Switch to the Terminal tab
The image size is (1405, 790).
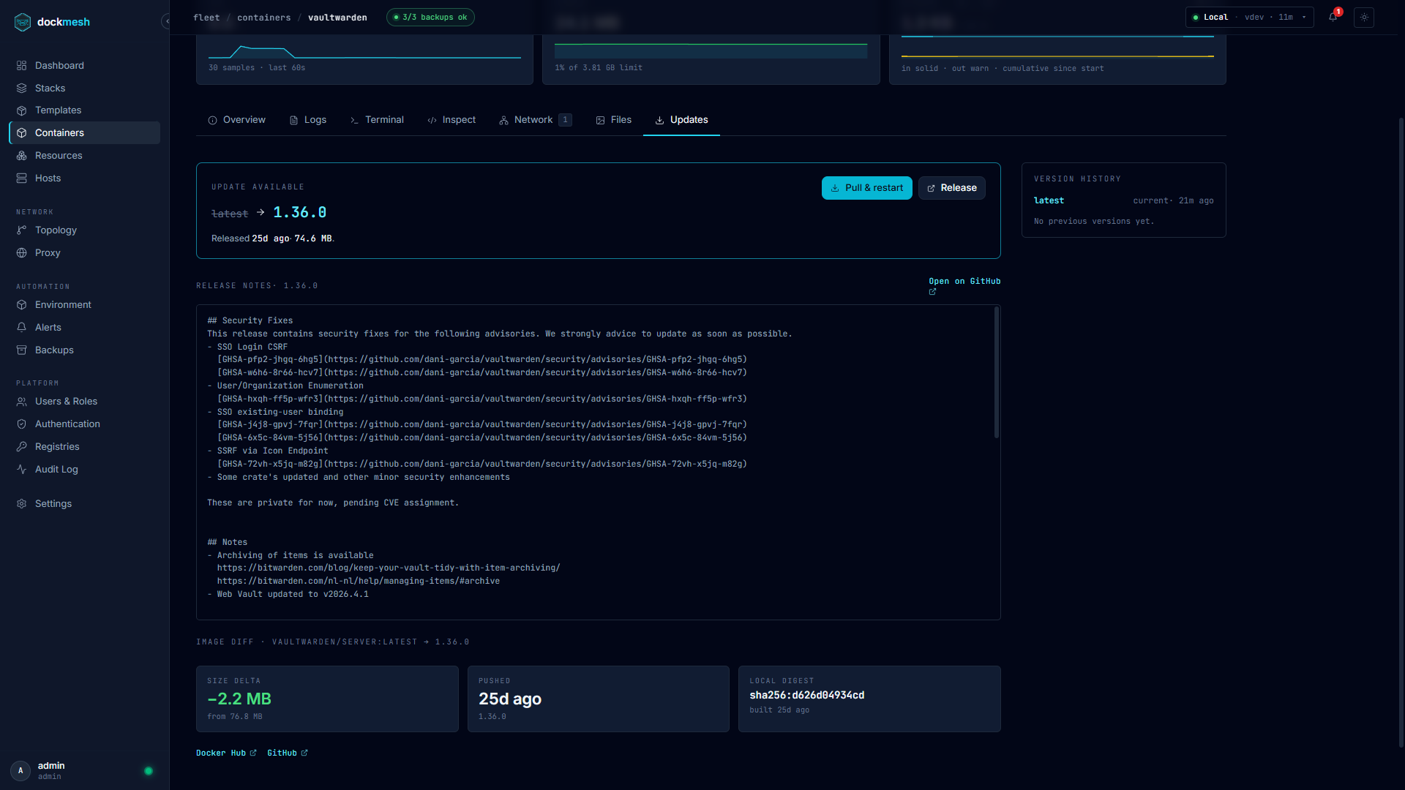377,120
